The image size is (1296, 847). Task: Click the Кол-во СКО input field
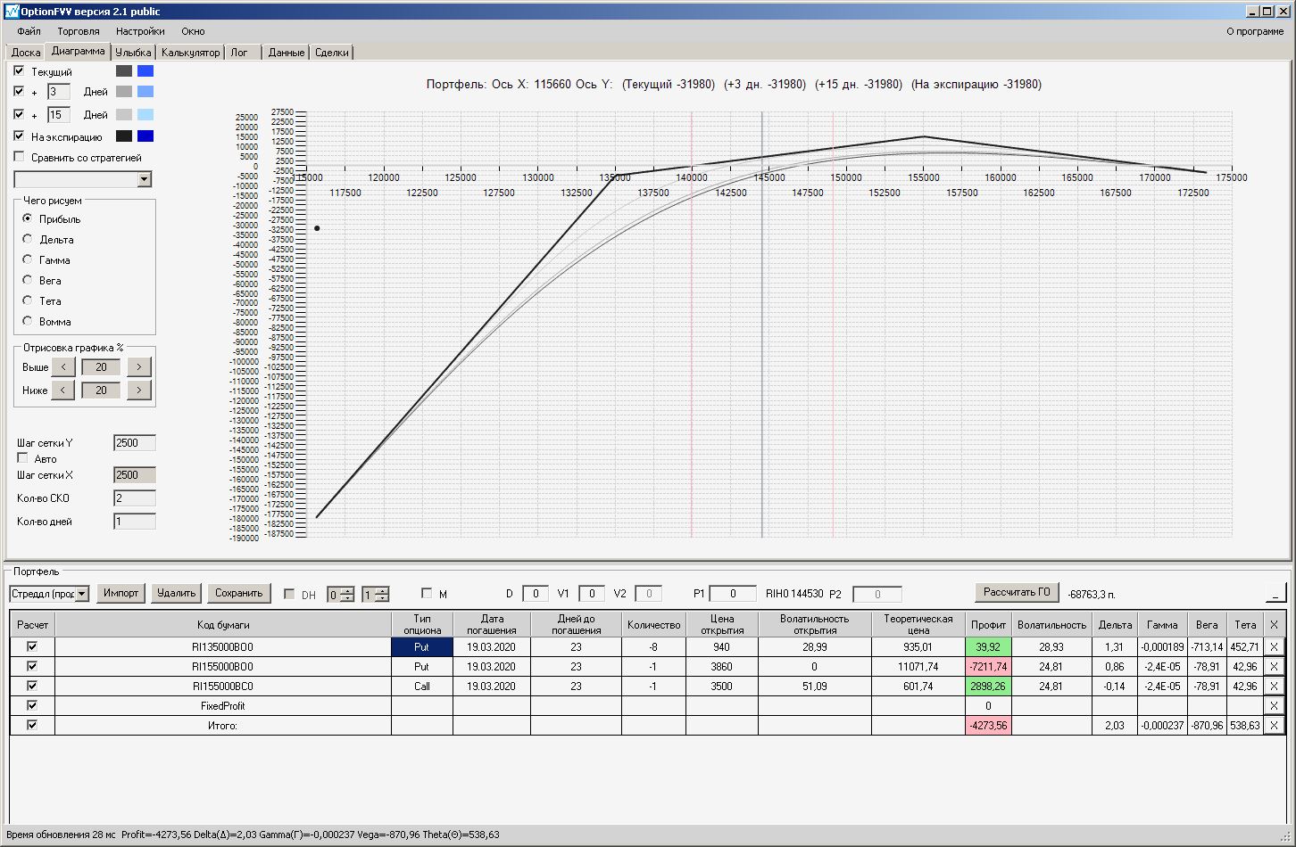135,498
